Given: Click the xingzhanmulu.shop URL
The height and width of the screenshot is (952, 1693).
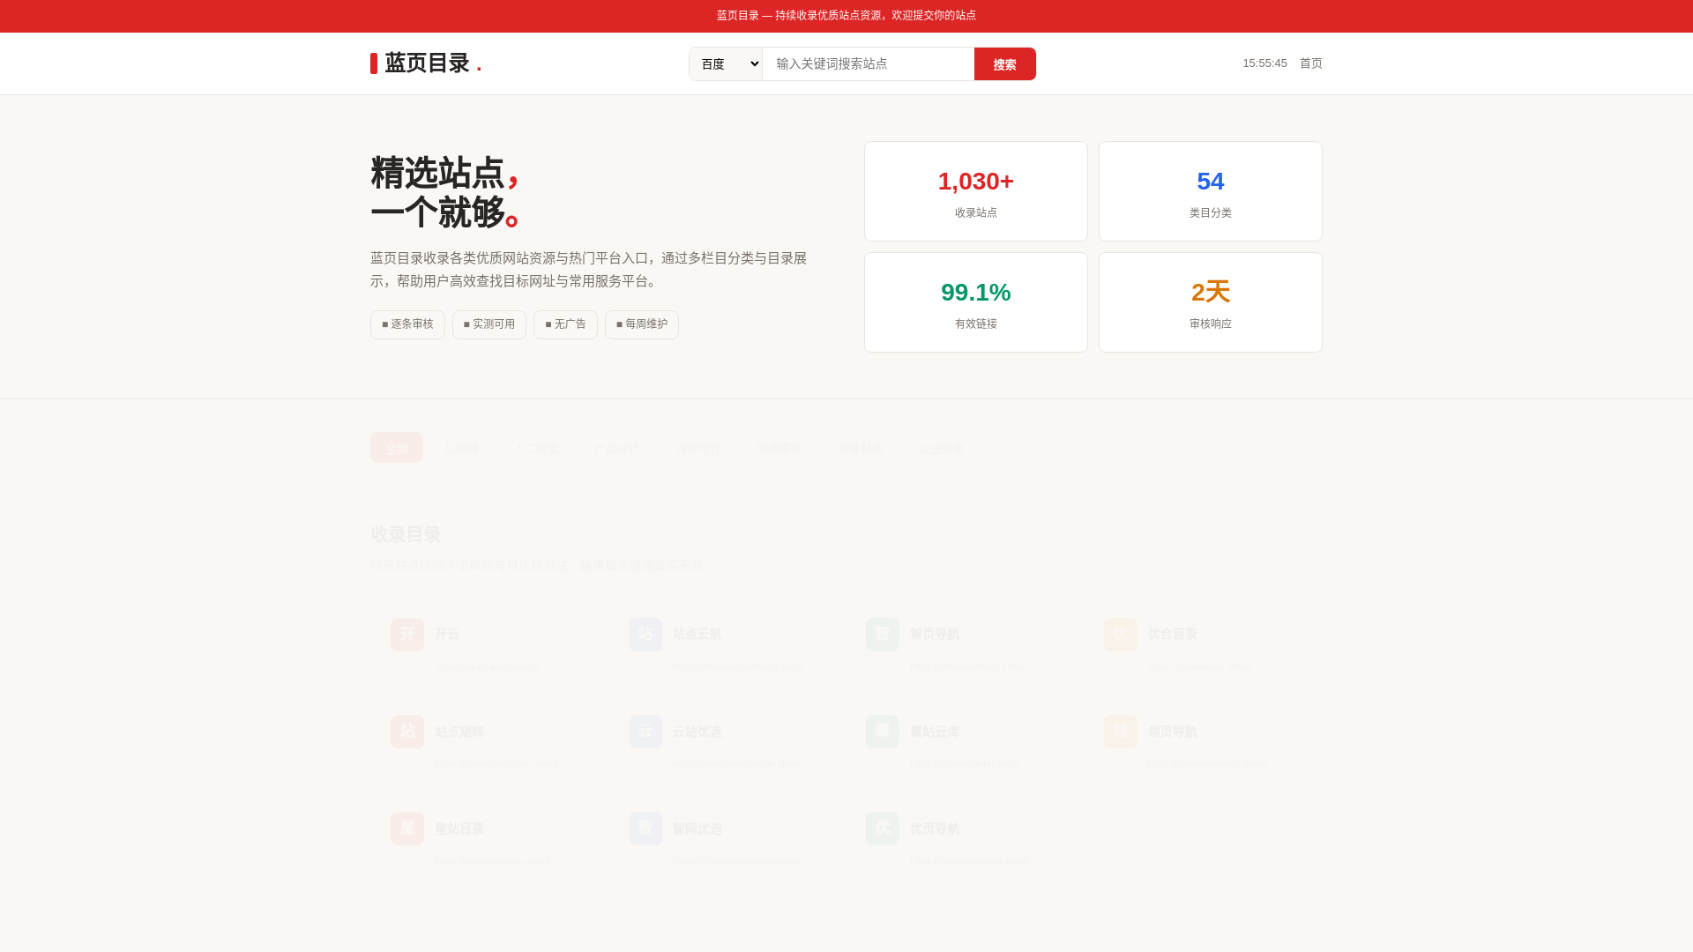Looking at the screenshot, I should click(492, 860).
